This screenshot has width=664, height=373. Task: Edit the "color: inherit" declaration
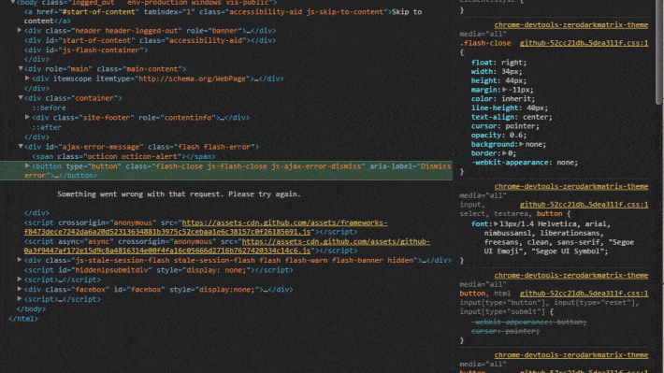[503, 99]
